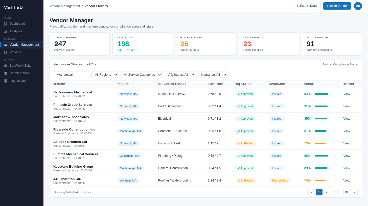Open the Projects section in the sidebar
This screenshot has width=368, height=206.
pos(15,52)
